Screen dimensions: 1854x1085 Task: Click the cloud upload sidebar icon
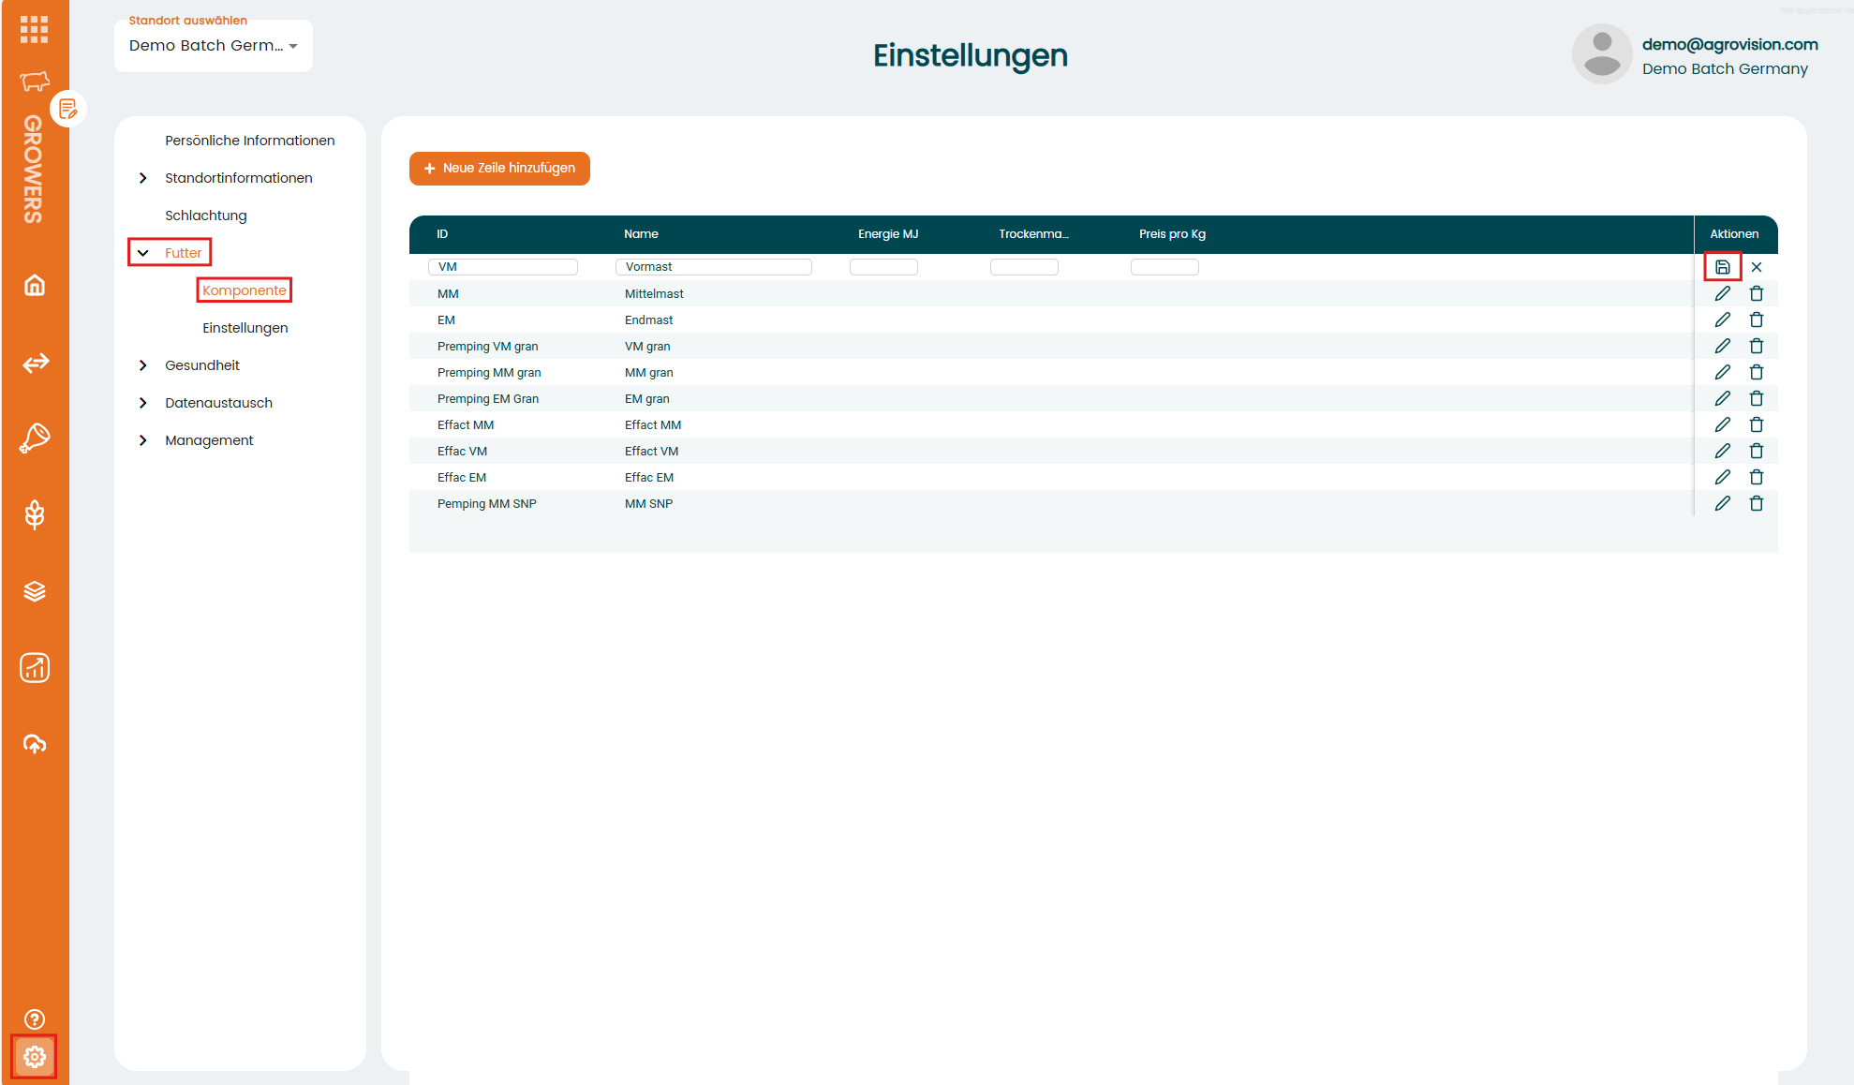(35, 744)
